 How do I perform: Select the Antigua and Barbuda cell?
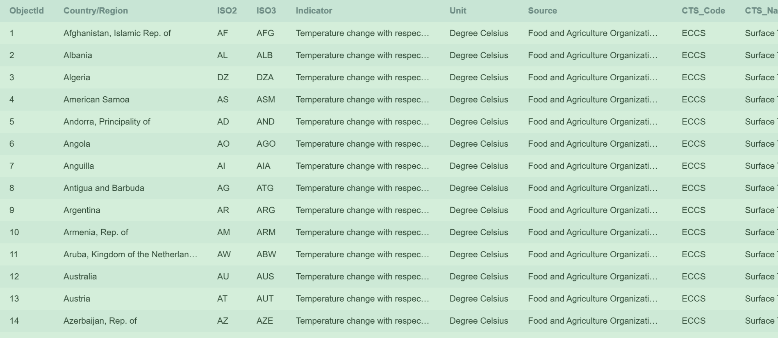point(104,188)
